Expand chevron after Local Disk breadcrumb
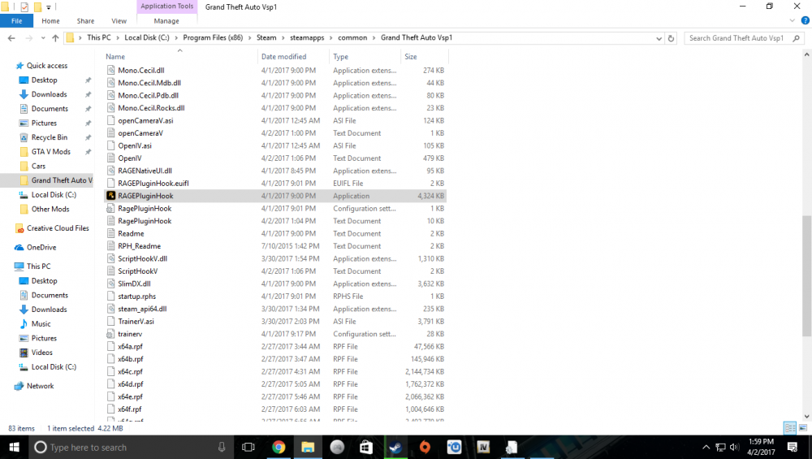 click(x=176, y=38)
